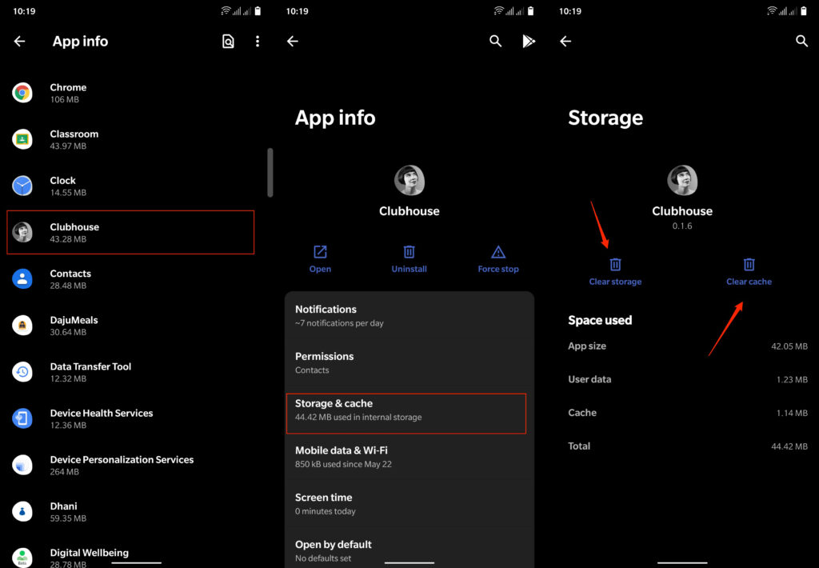Select the Clock app icon

pyautogui.click(x=22, y=186)
